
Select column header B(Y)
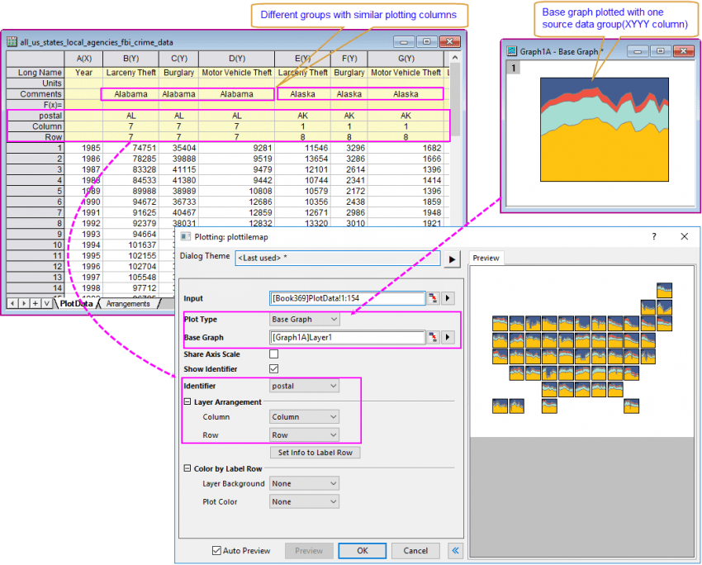130,59
